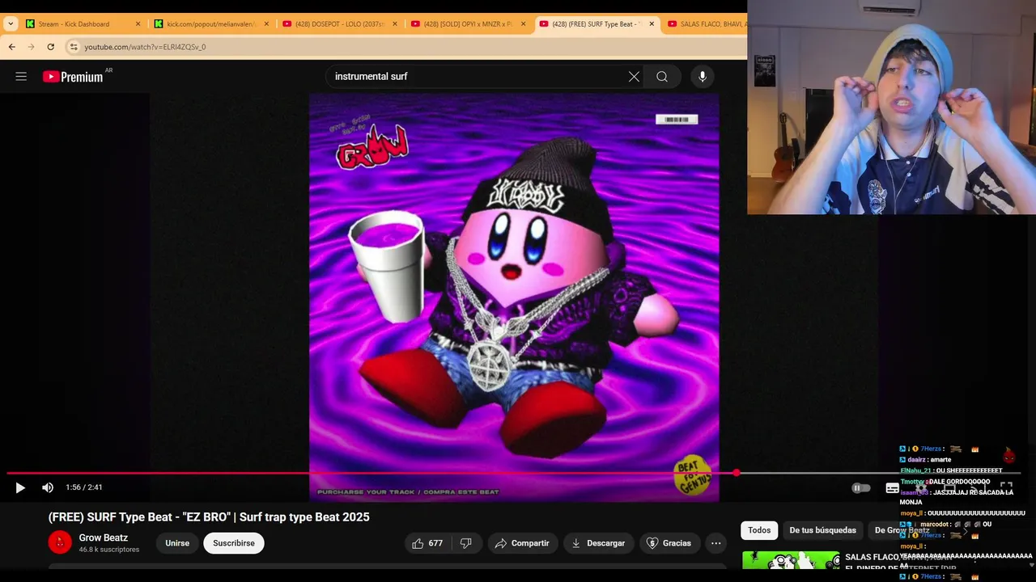The width and height of the screenshot is (1036, 582).
Task: Switch to [SOLD] OPYI x MNZR tab
Action: 468,24
